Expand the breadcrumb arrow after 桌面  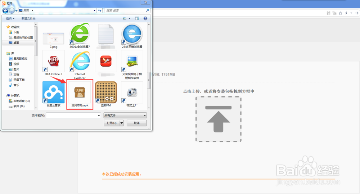32,10
